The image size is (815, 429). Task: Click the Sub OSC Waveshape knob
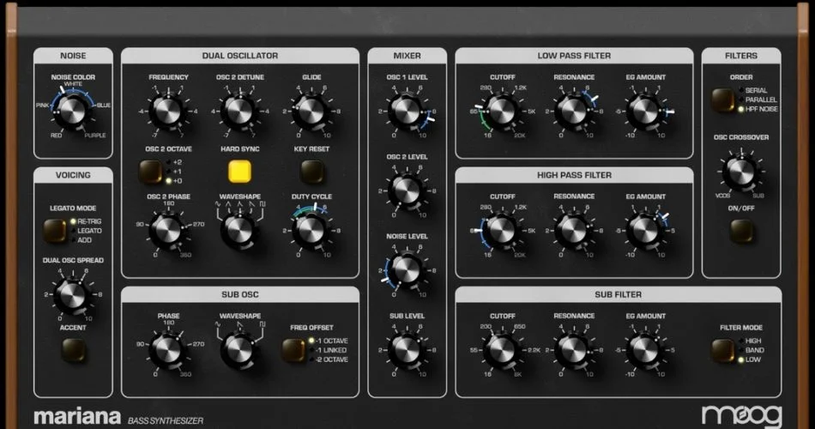(x=239, y=349)
